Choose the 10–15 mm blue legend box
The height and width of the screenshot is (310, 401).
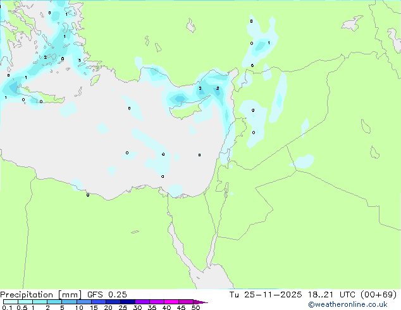coord(84,302)
